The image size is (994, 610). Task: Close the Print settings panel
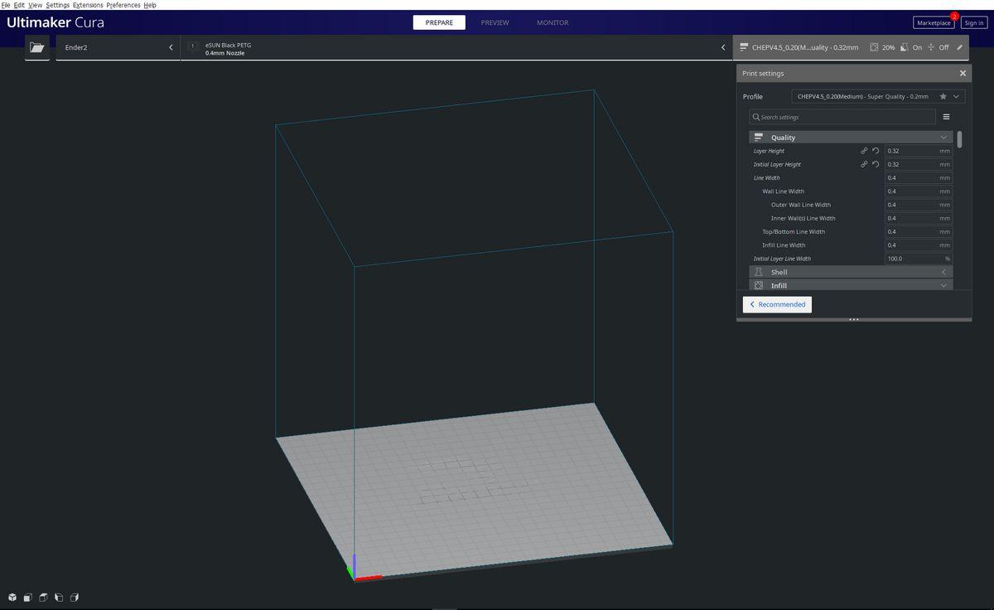[963, 74]
